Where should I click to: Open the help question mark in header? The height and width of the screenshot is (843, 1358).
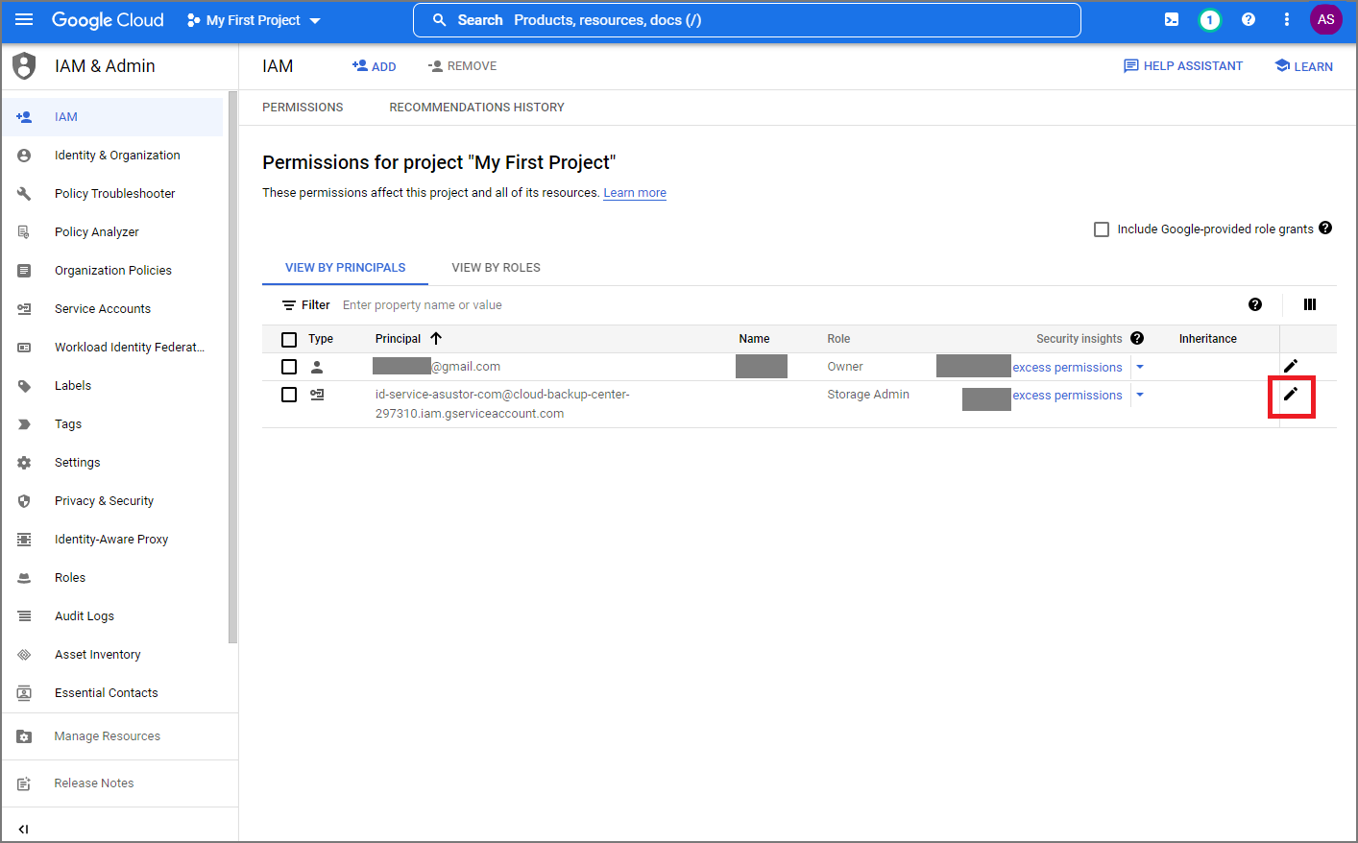point(1249,20)
